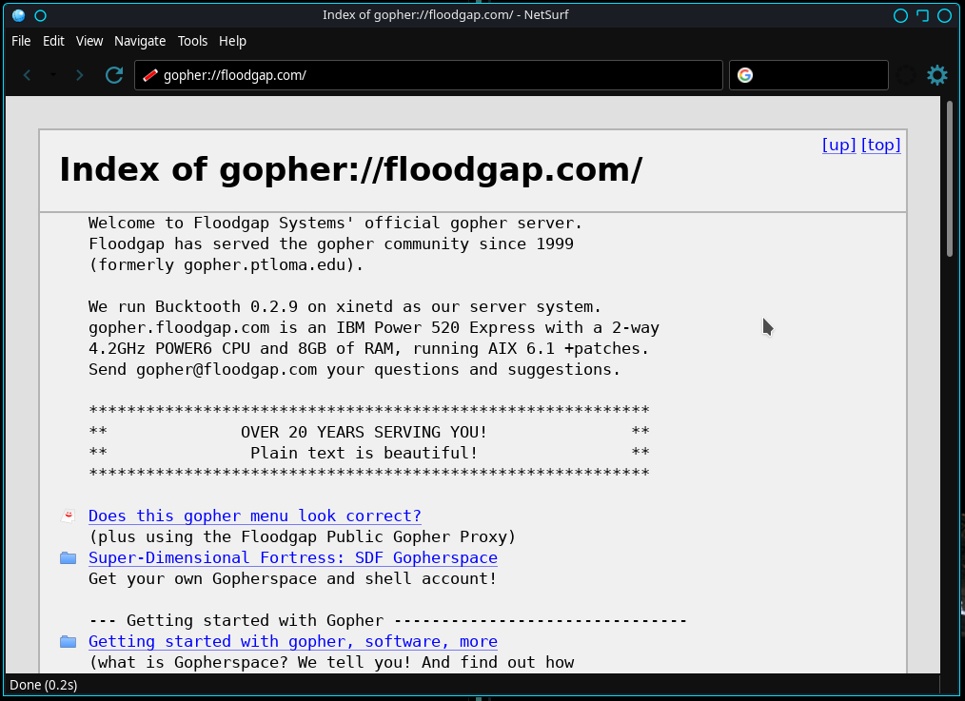Reload the current page

[113, 74]
